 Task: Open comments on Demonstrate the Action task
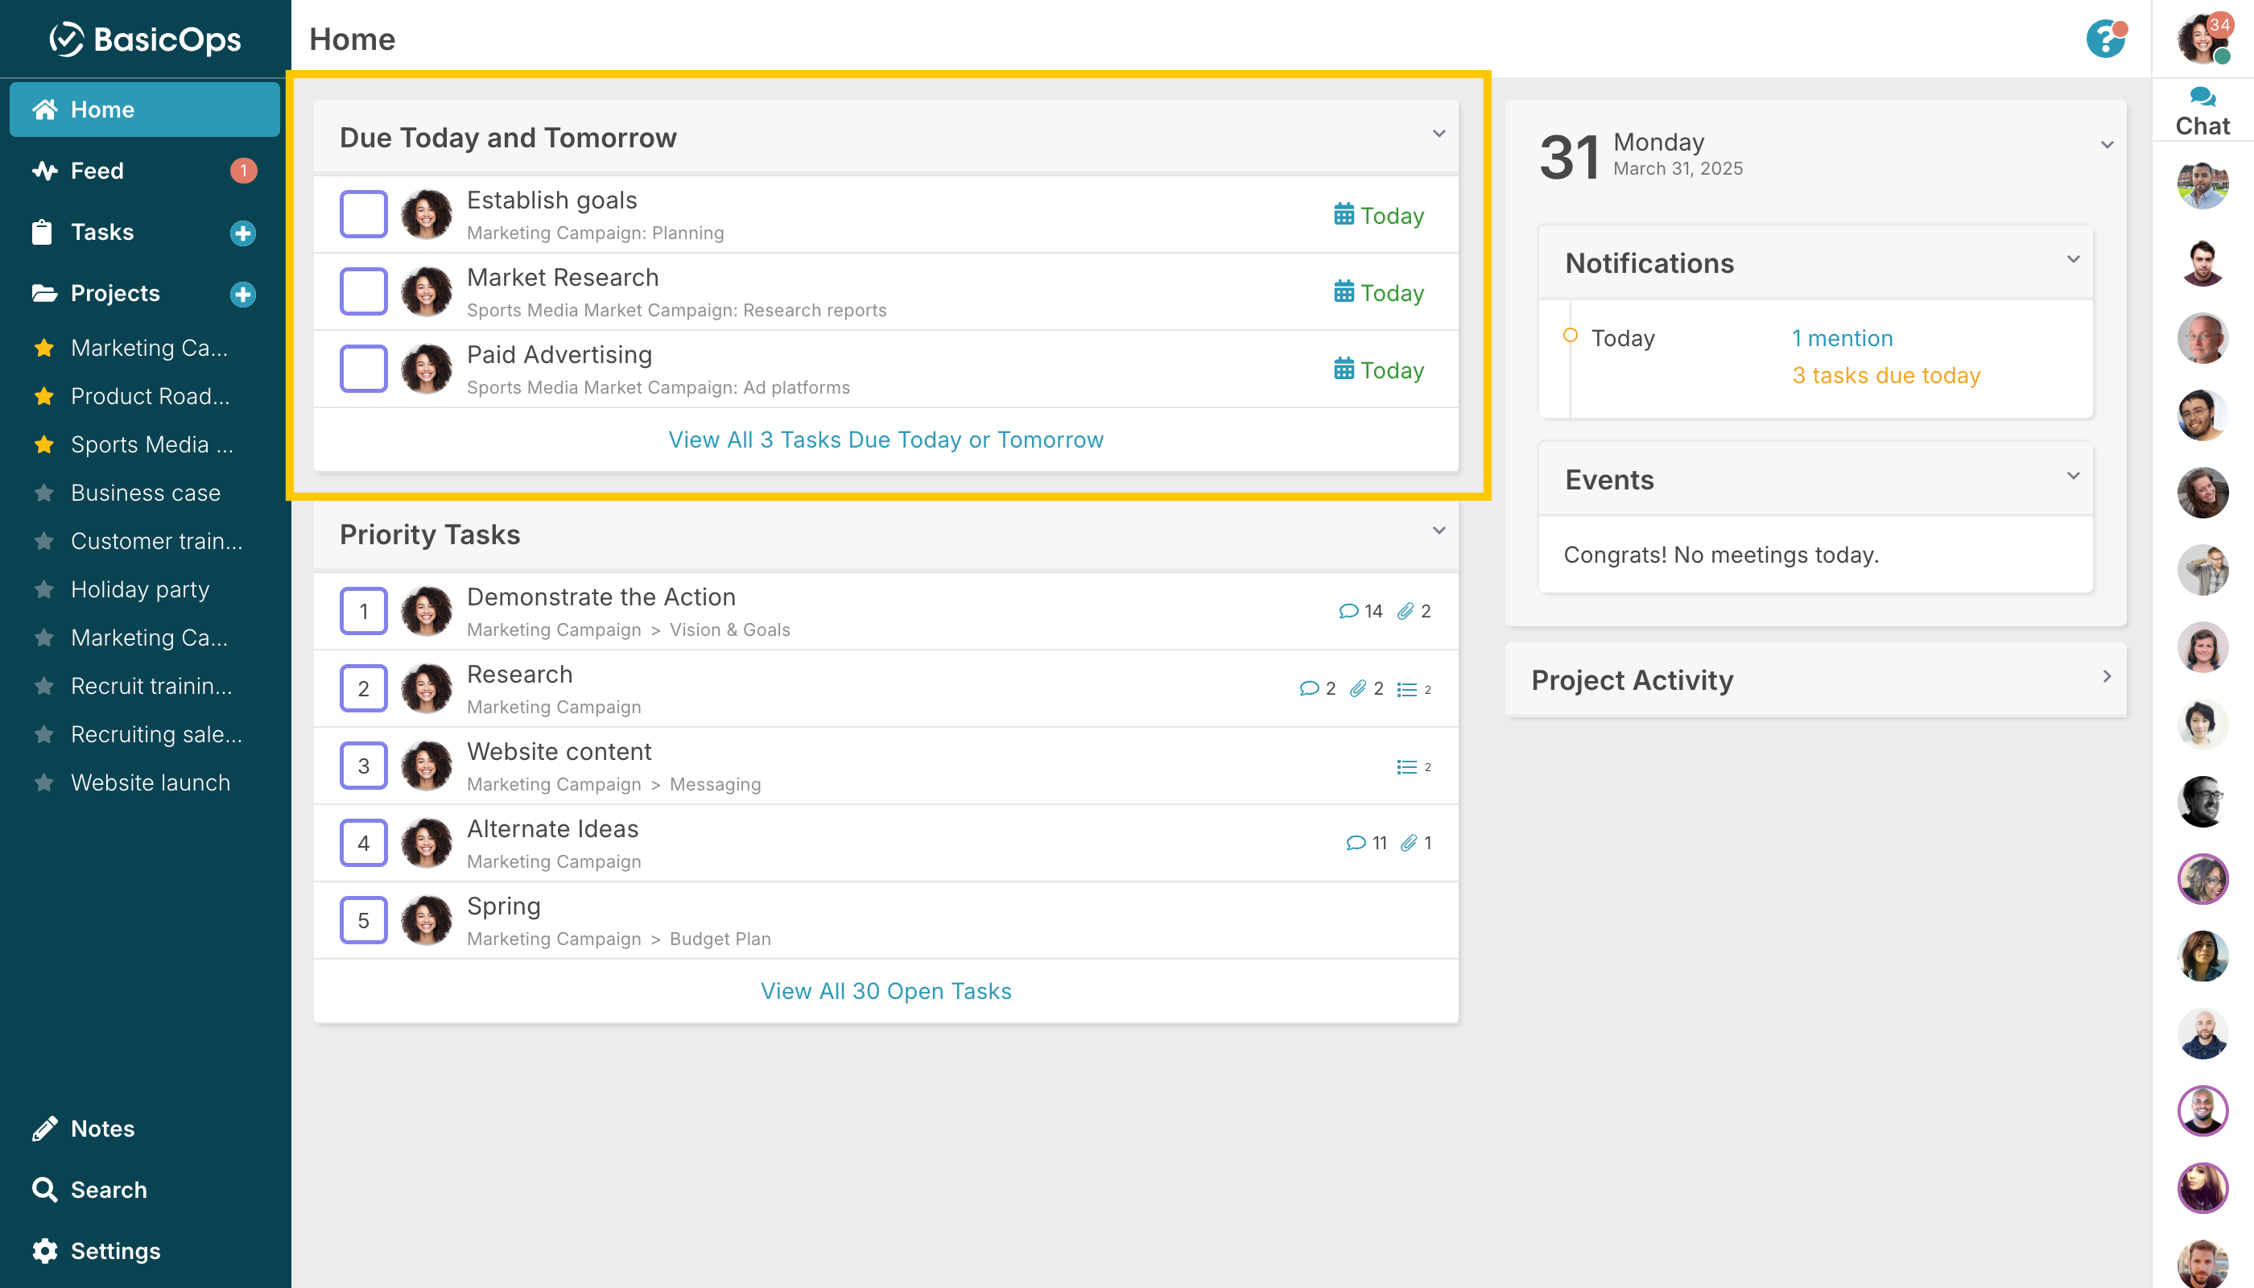(x=1348, y=611)
